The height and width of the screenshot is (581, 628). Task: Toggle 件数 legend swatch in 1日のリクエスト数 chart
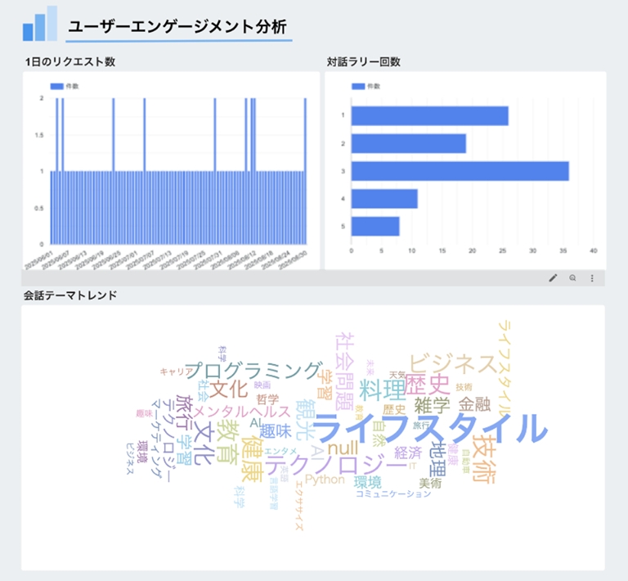point(57,86)
